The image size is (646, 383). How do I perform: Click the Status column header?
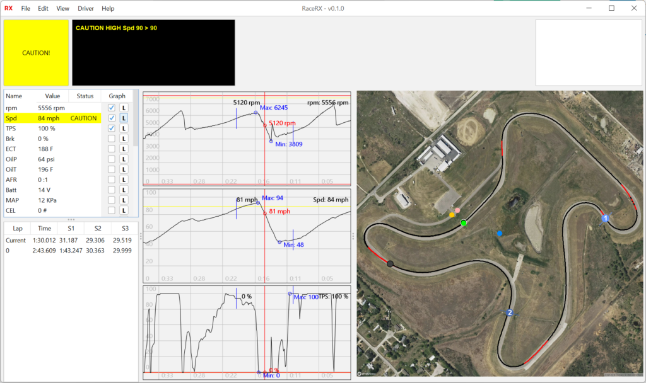pos(85,96)
